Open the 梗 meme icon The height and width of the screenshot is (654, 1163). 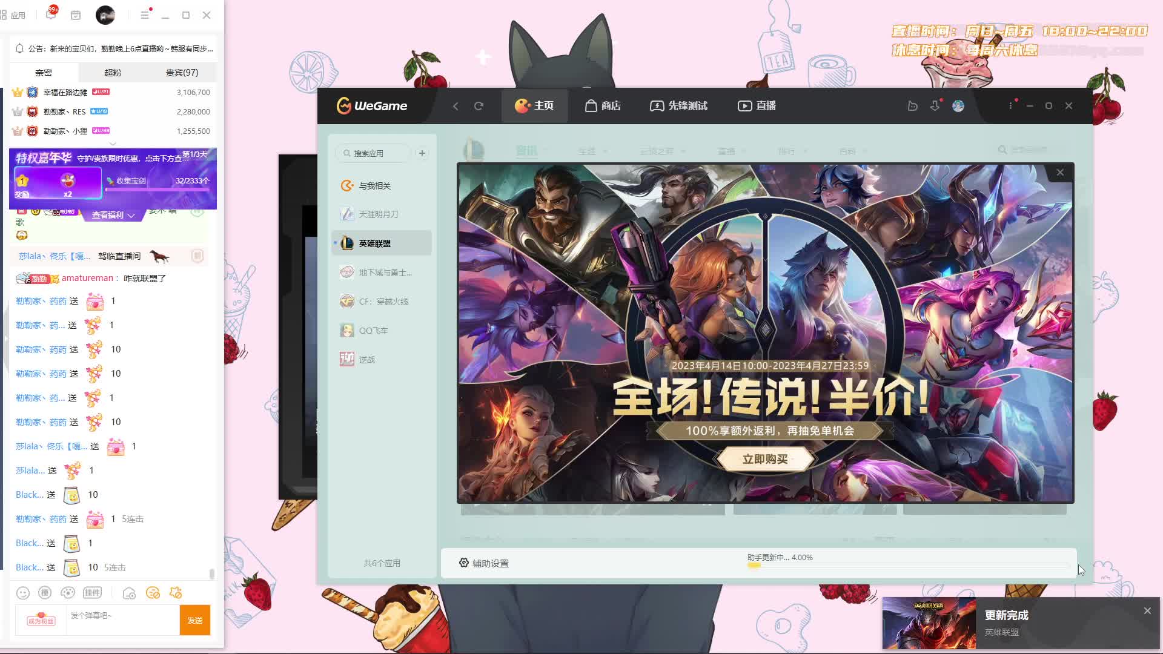(45, 593)
